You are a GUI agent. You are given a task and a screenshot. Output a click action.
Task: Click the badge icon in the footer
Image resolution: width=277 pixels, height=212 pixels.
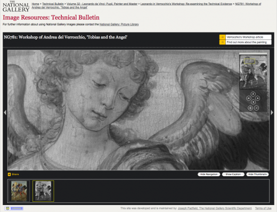click(14, 208)
